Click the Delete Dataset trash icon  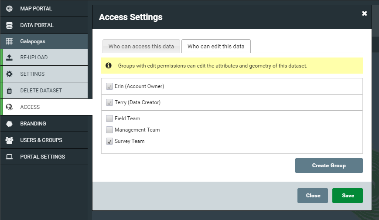pos(9,91)
